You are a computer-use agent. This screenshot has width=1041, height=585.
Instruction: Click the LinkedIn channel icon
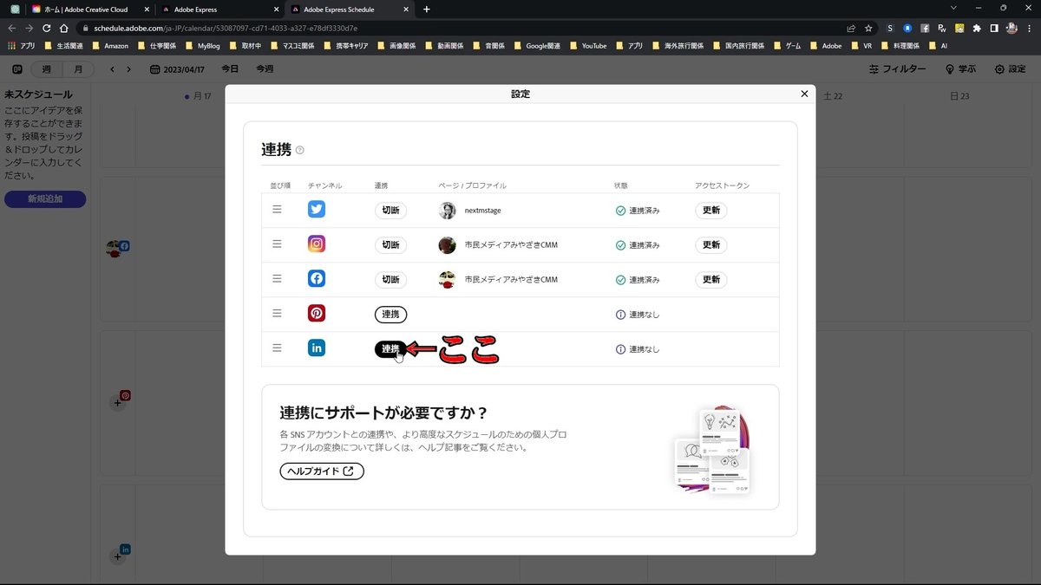pos(317,348)
